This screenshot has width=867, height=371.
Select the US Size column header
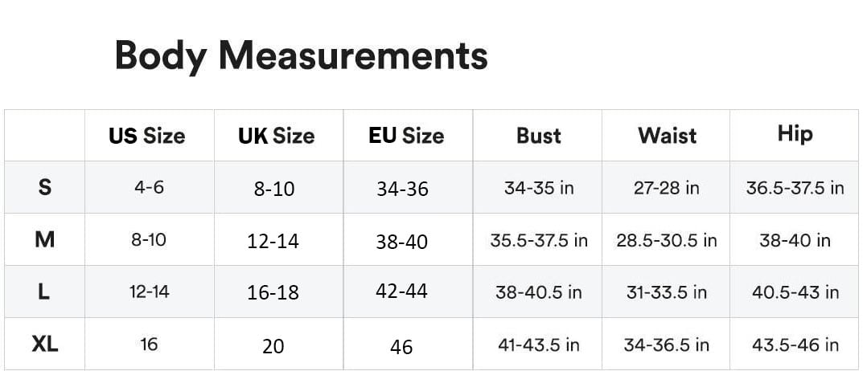tap(147, 136)
